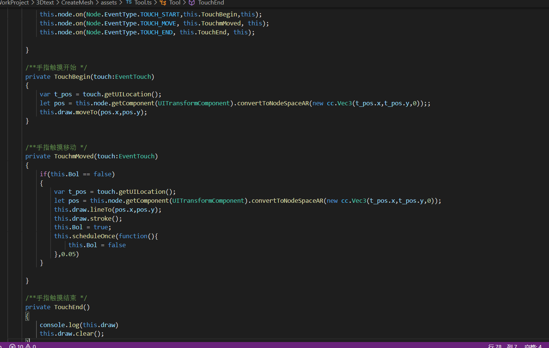
Task: Click the line 78 column 7 indicator
Action: (502, 346)
